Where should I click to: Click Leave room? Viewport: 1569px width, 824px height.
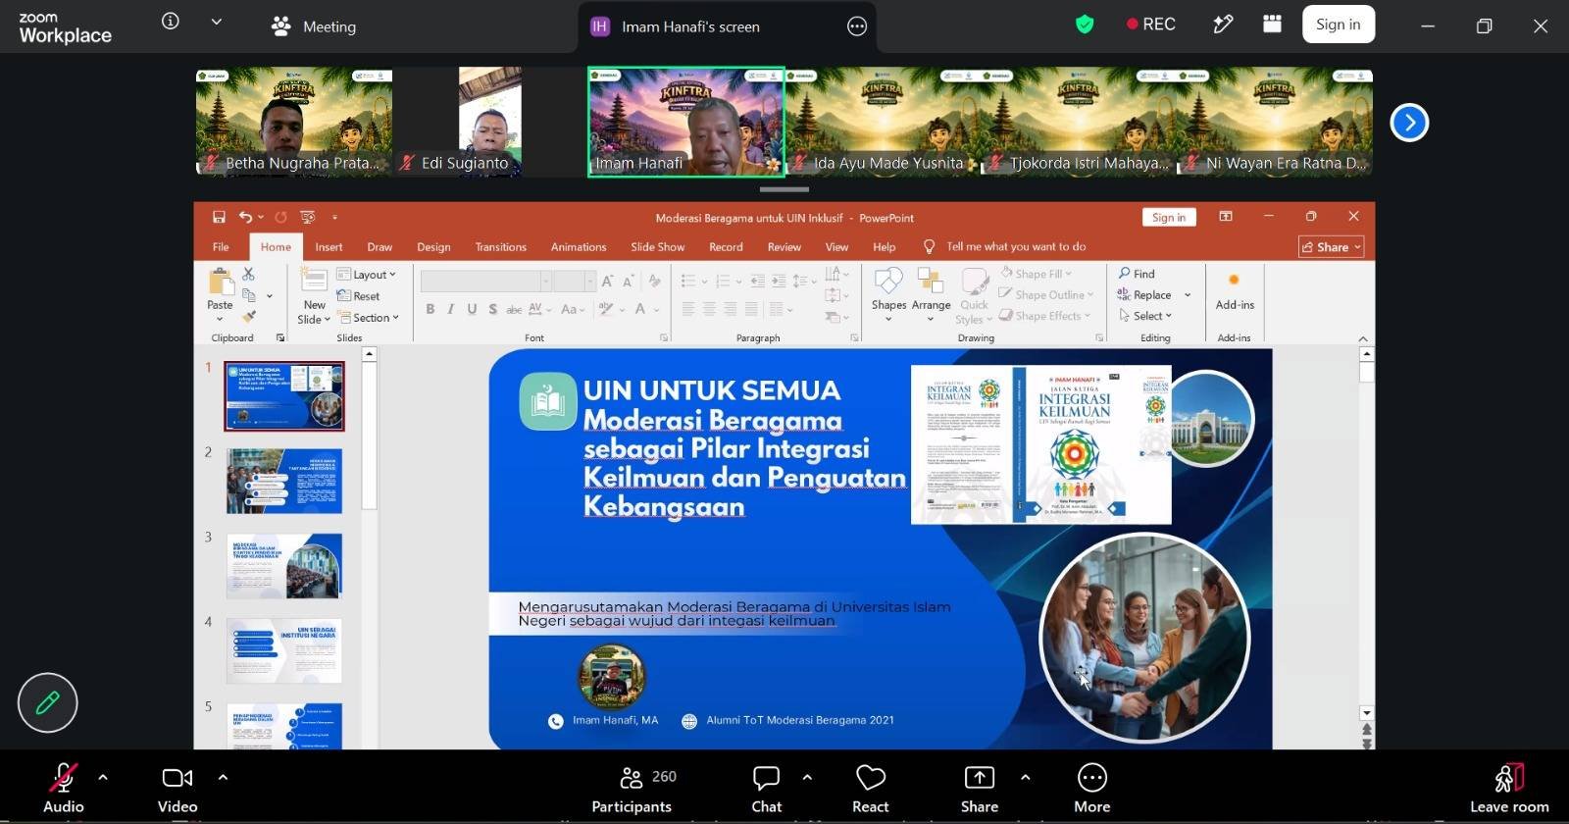coord(1509,789)
